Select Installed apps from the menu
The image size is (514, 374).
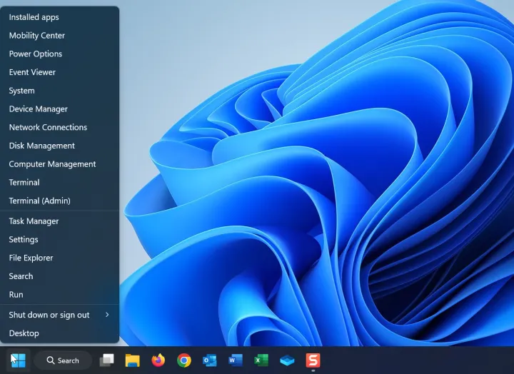(34, 17)
